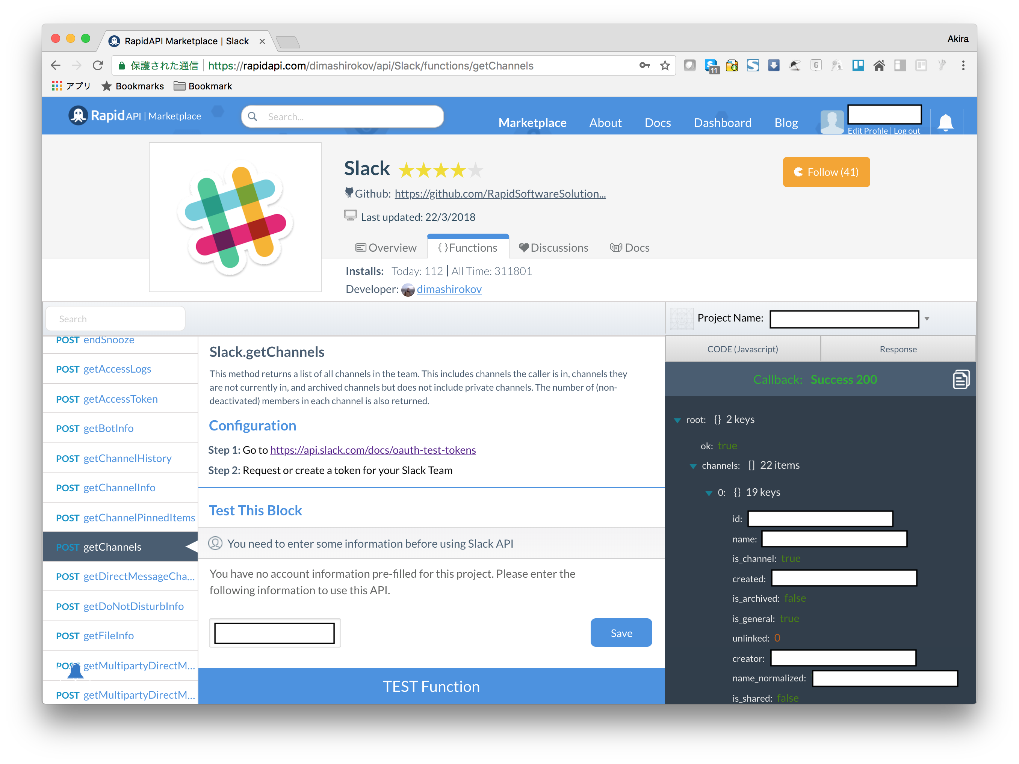Open the apps grid shortcut

[x=57, y=86]
